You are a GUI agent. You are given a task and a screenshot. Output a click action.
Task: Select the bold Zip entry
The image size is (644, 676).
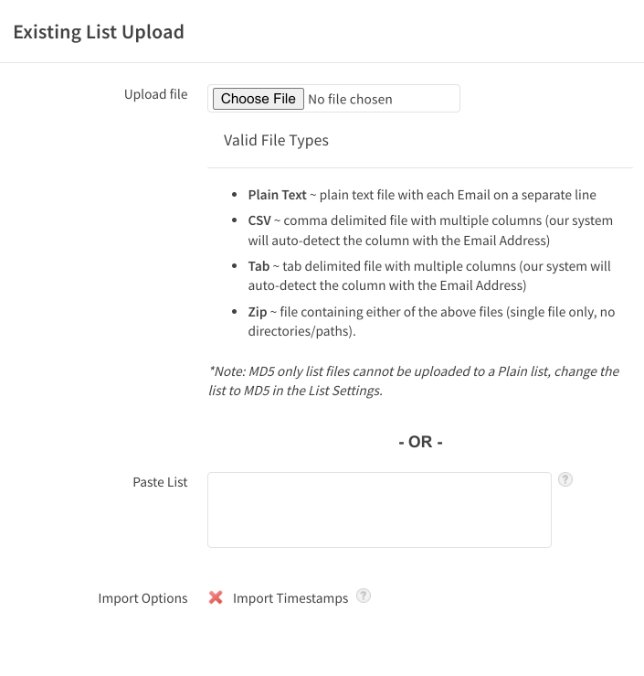point(258,312)
